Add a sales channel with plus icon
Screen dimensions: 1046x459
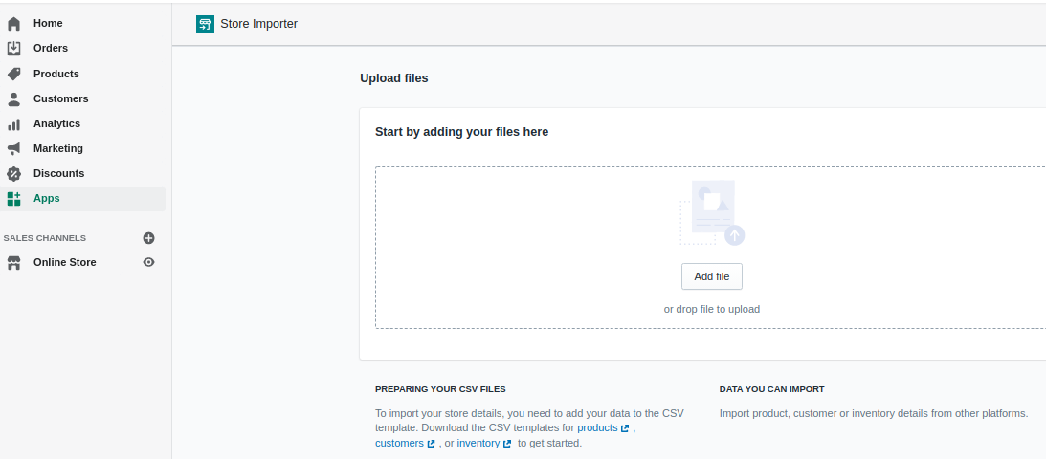(x=148, y=238)
